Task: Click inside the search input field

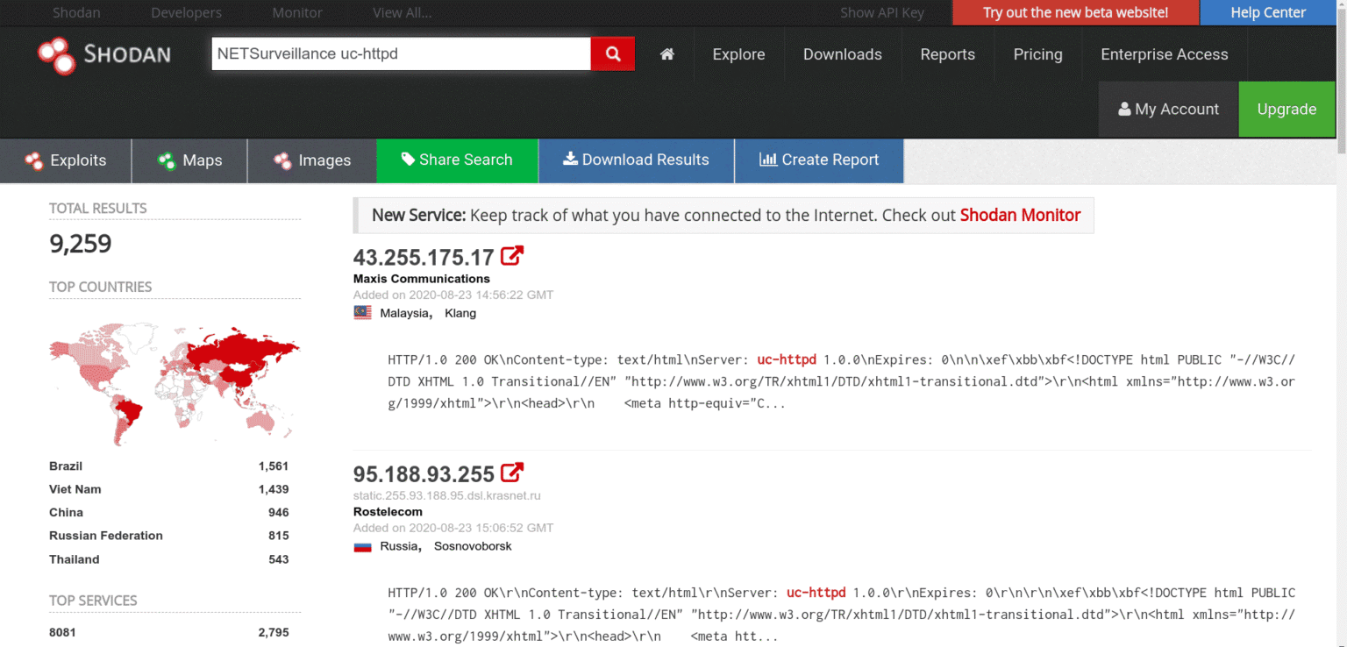Action: pyautogui.click(x=401, y=53)
